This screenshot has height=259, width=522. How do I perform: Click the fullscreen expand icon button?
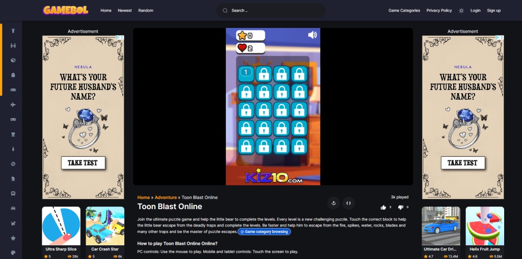349,203
